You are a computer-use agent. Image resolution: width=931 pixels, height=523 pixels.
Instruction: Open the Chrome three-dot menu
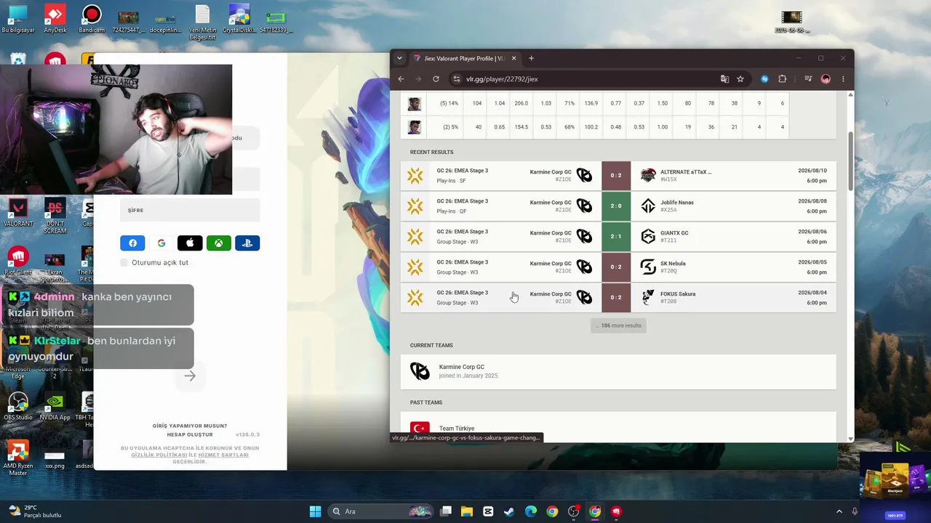tap(843, 79)
